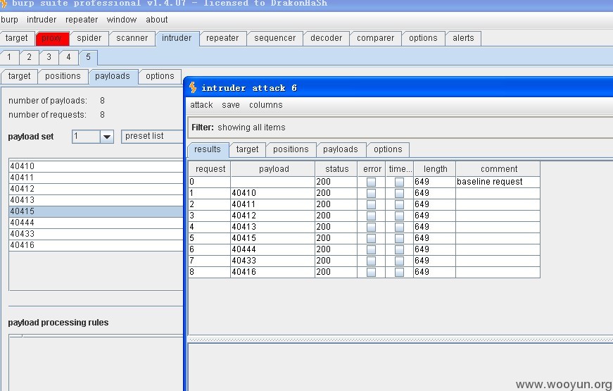This screenshot has width=613, height=391.
Task: Open intruder target sub-tab in main window
Action: (x=19, y=76)
